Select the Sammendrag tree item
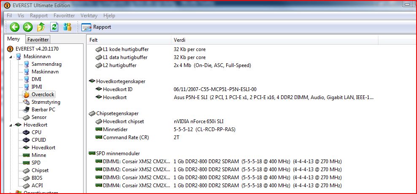This screenshot has width=417, height=194. pos(43,64)
